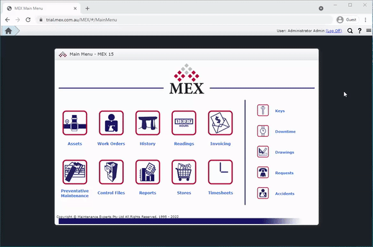Open the MEX hamburger menu

coord(369,30)
